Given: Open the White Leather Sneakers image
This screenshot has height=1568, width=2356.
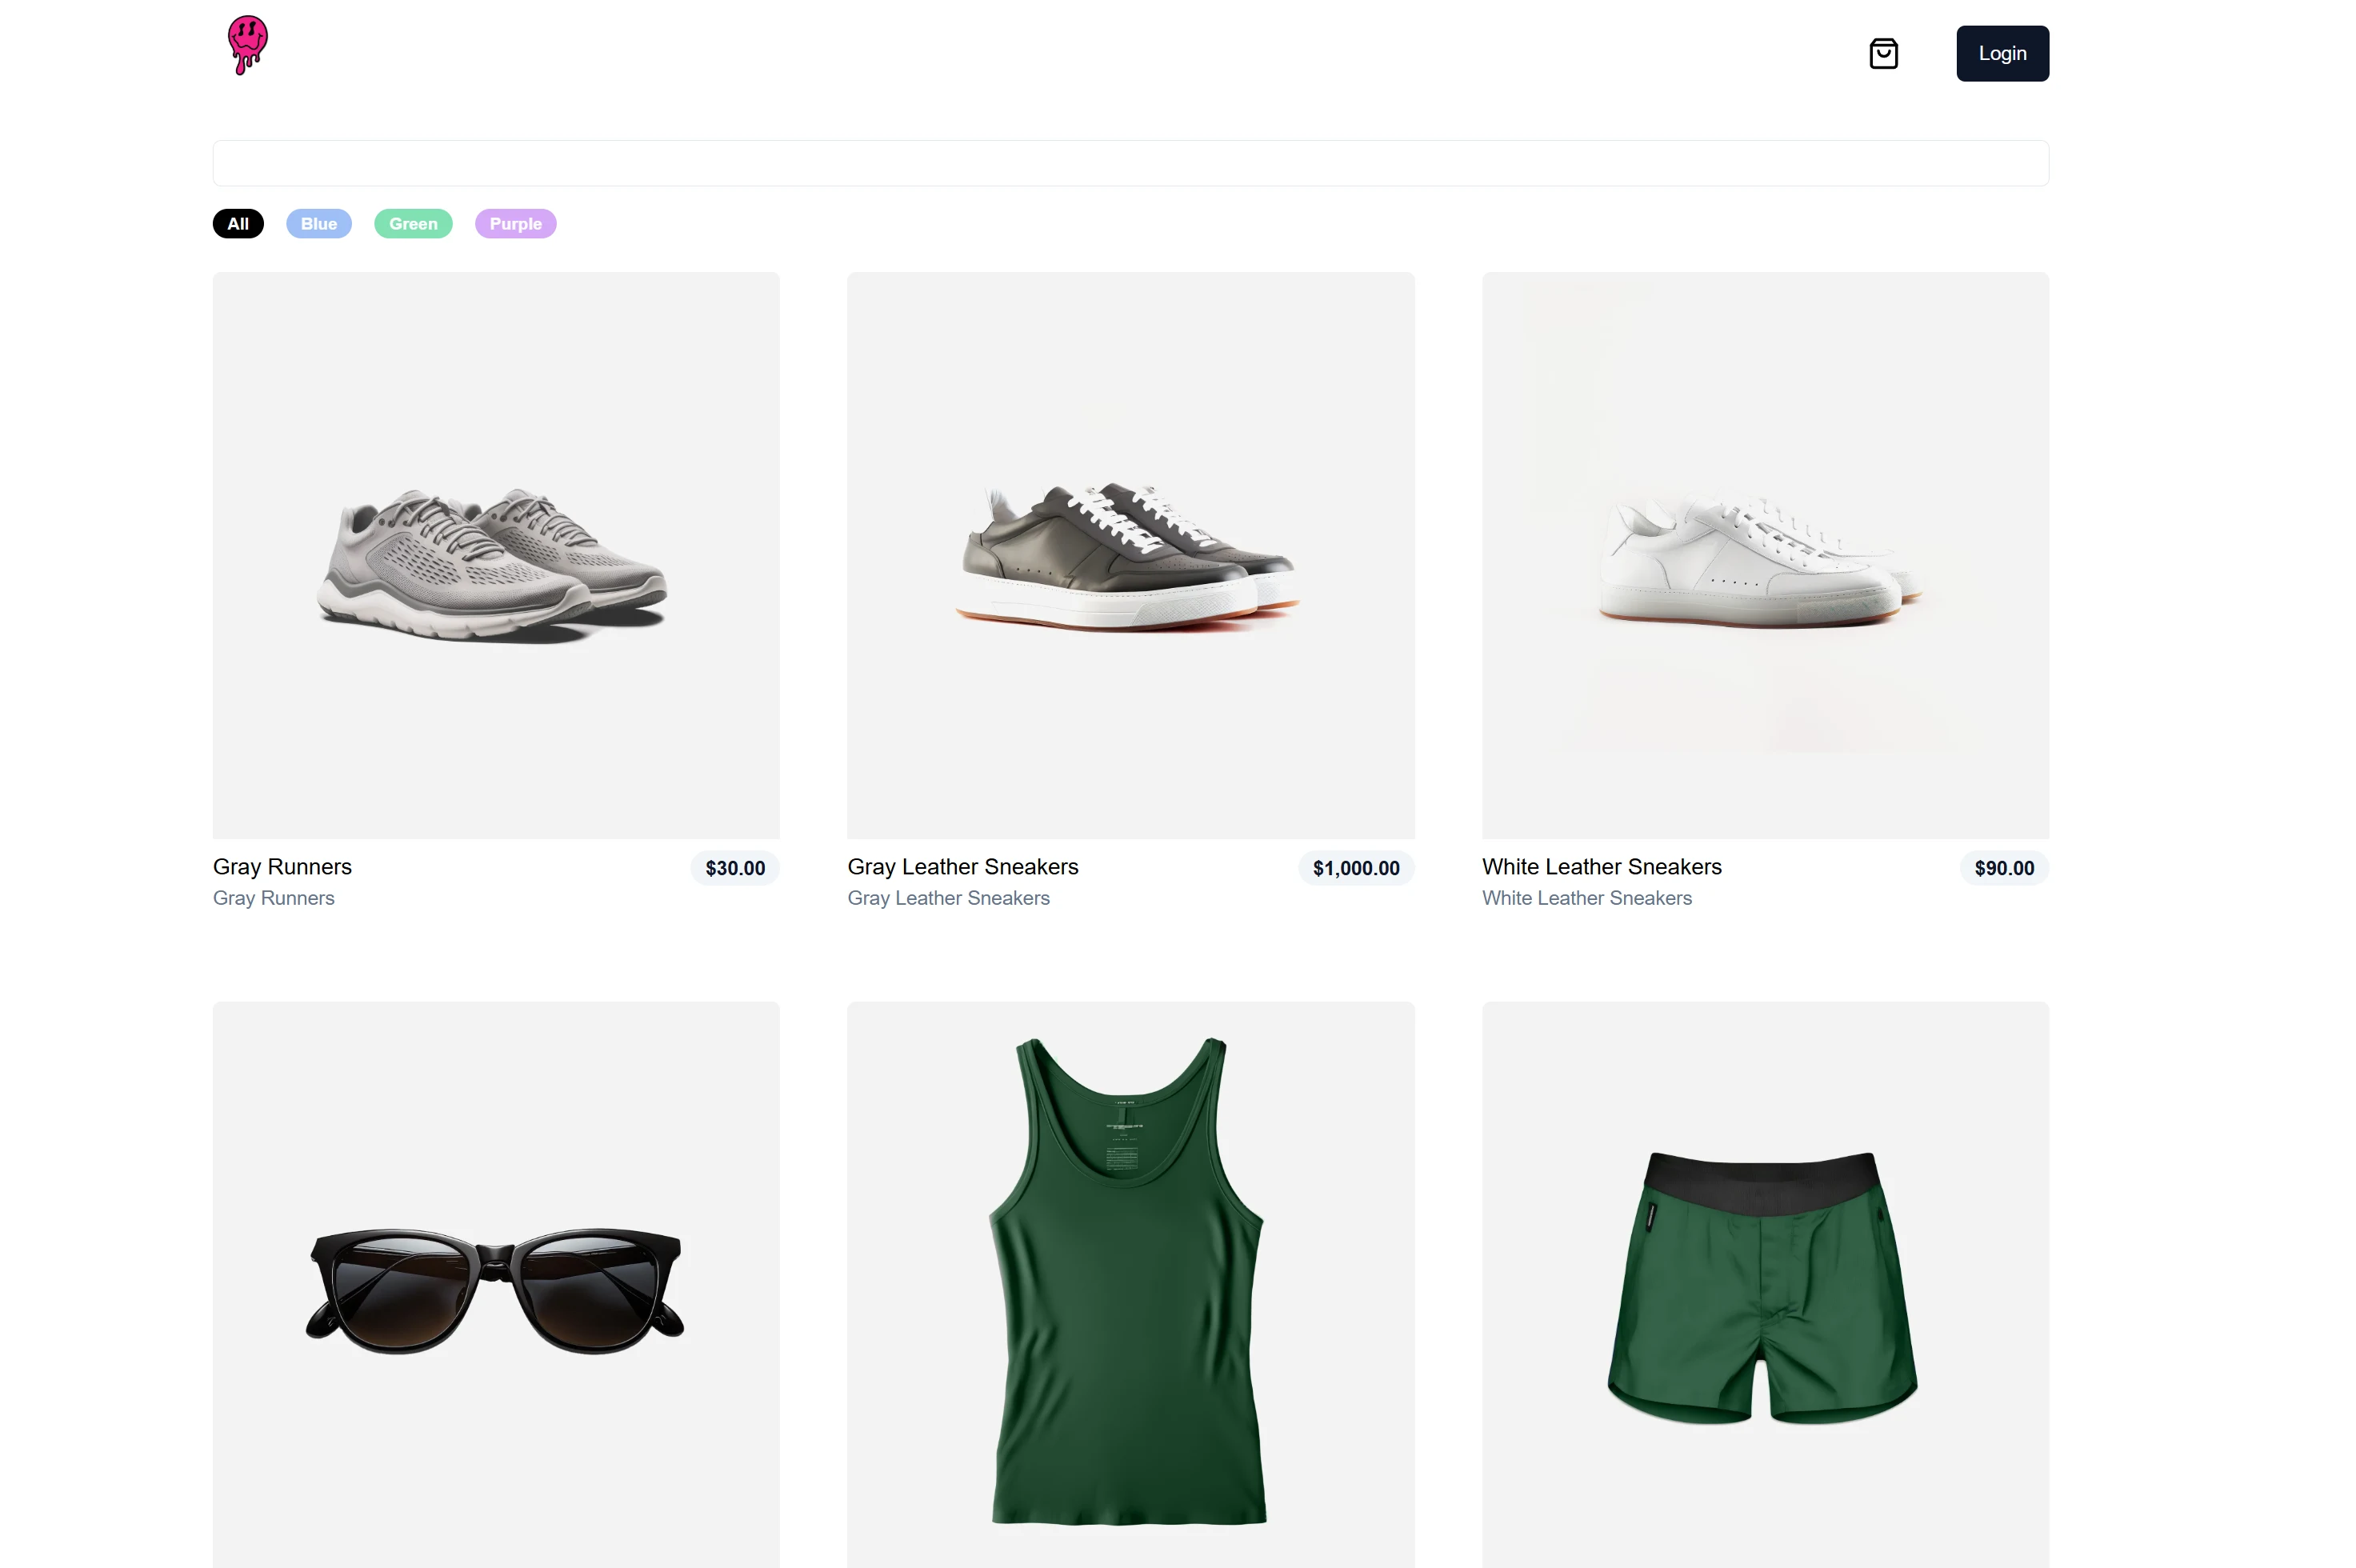Looking at the screenshot, I should [x=1765, y=556].
